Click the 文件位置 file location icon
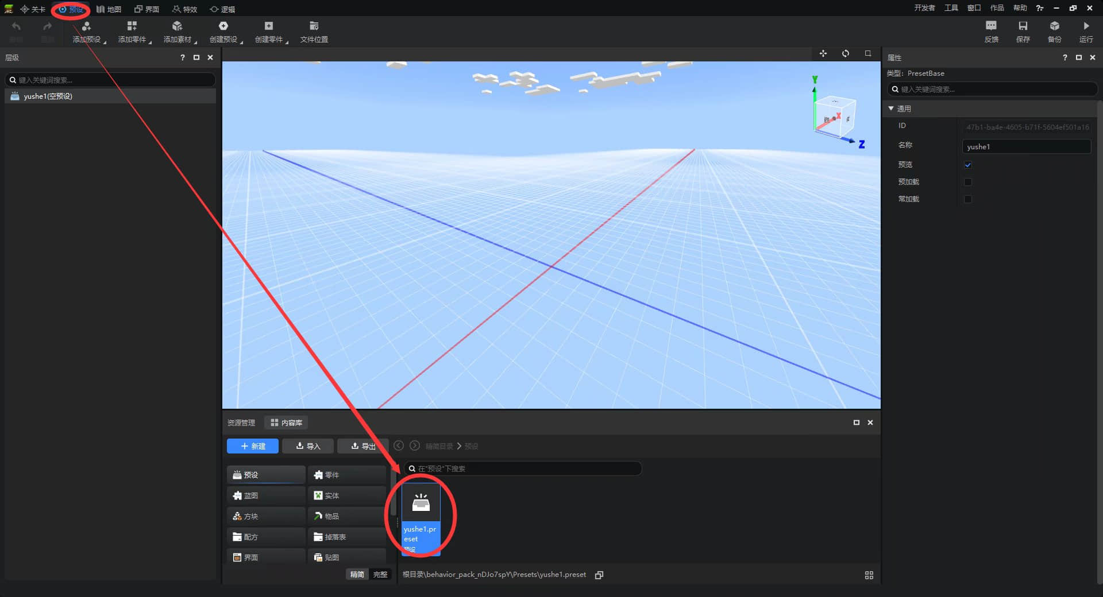This screenshot has width=1103, height=597. pos(314,26)
